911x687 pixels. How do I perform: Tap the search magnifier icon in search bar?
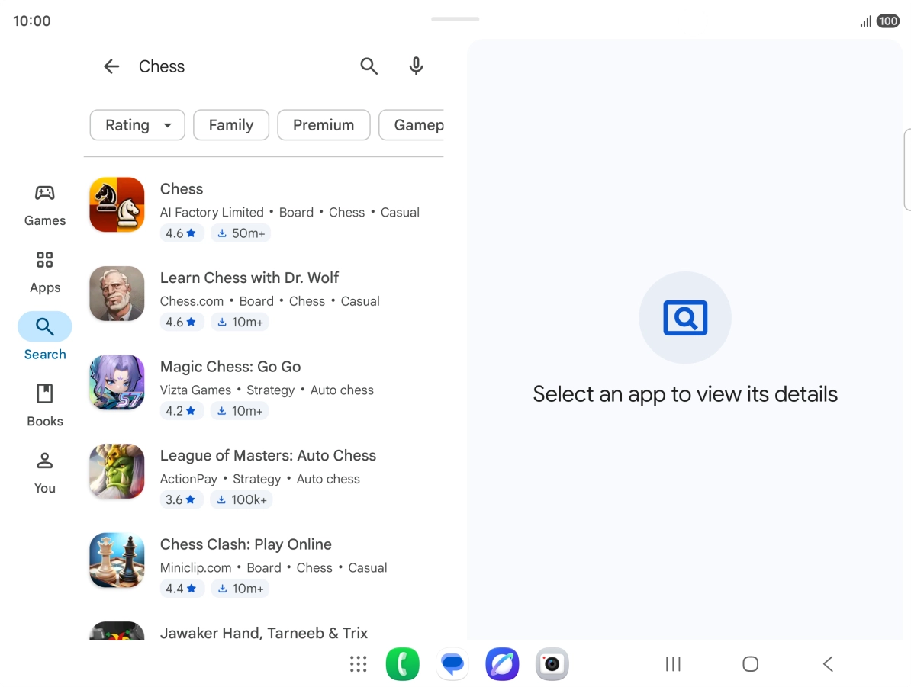(369, 66)
